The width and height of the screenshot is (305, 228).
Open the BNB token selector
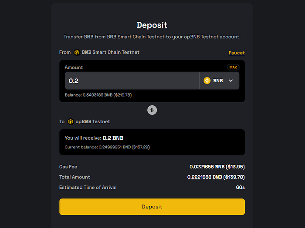coord(219,80)
